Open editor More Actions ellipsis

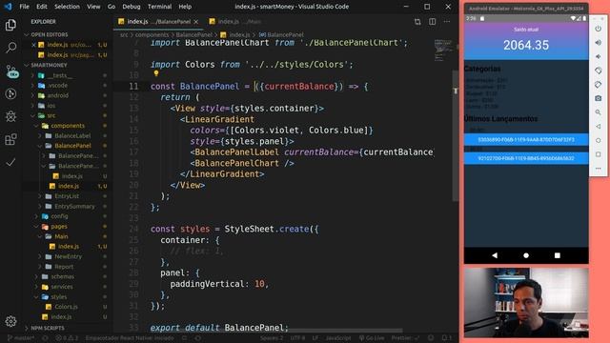[x=447, y=22]
